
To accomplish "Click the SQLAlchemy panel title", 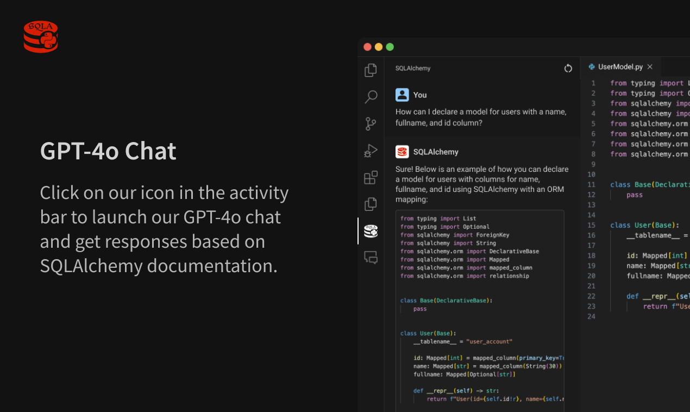I will [x=413, y=68].
